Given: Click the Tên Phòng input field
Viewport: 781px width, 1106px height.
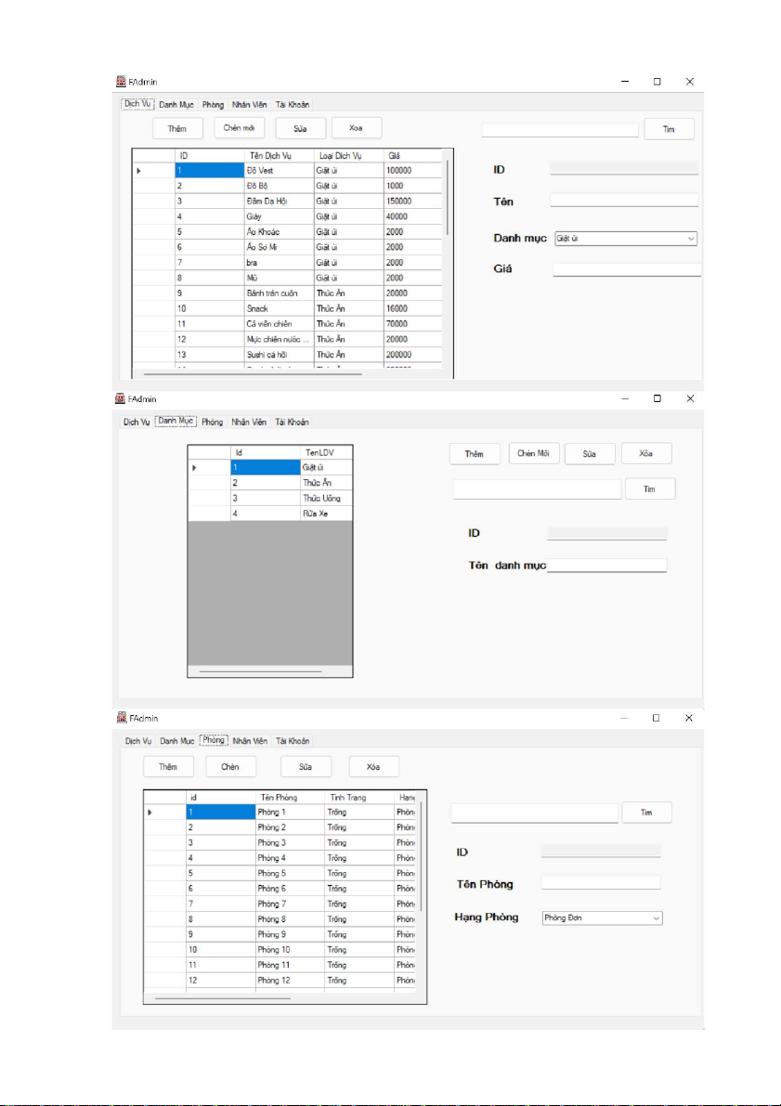Looking at the screenshot, I should point(601,882).
